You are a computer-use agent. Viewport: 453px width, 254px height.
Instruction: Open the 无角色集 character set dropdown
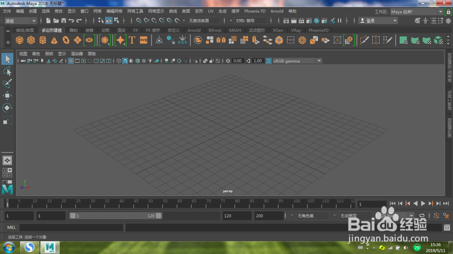(313, 216)
